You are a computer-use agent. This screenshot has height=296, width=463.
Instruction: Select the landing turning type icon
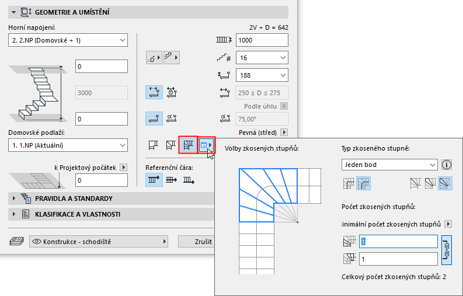pos(153,144)
